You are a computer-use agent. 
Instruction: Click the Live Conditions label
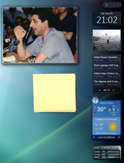coord(106,137)
